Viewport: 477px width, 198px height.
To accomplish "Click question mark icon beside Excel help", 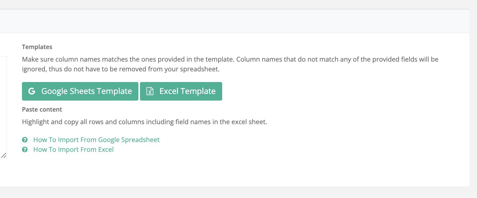I will (25, 150).
